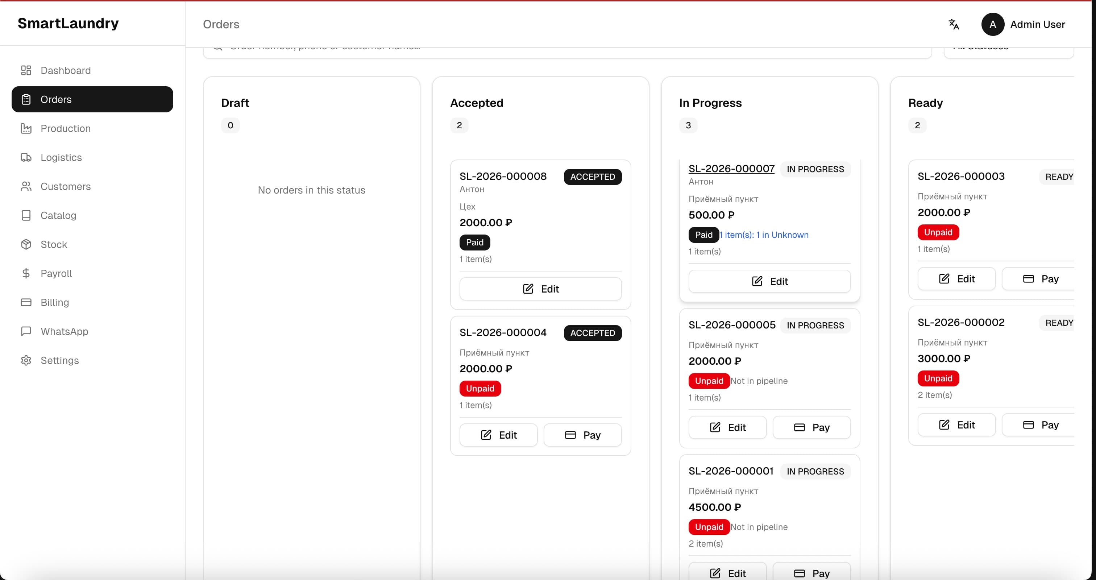Image resolution: width=1096 pixels, height=580 pixels.
Task: Click the '1 in Unknown' pipeline link
Action: click(765, 235)
